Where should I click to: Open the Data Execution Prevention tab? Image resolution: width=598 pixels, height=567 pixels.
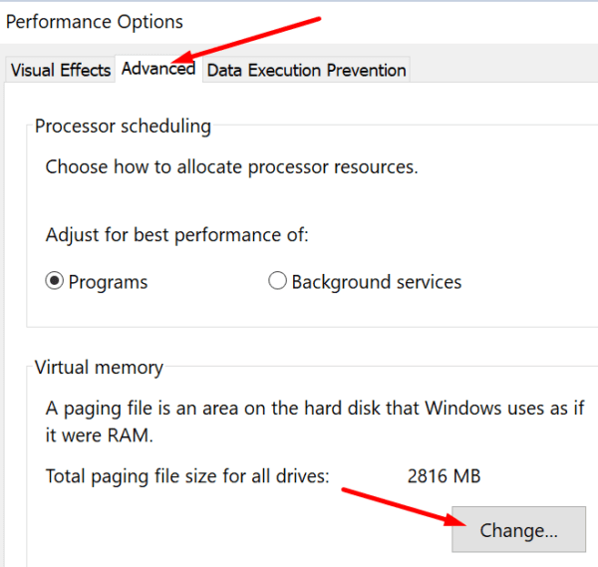[x=306, y=70]
